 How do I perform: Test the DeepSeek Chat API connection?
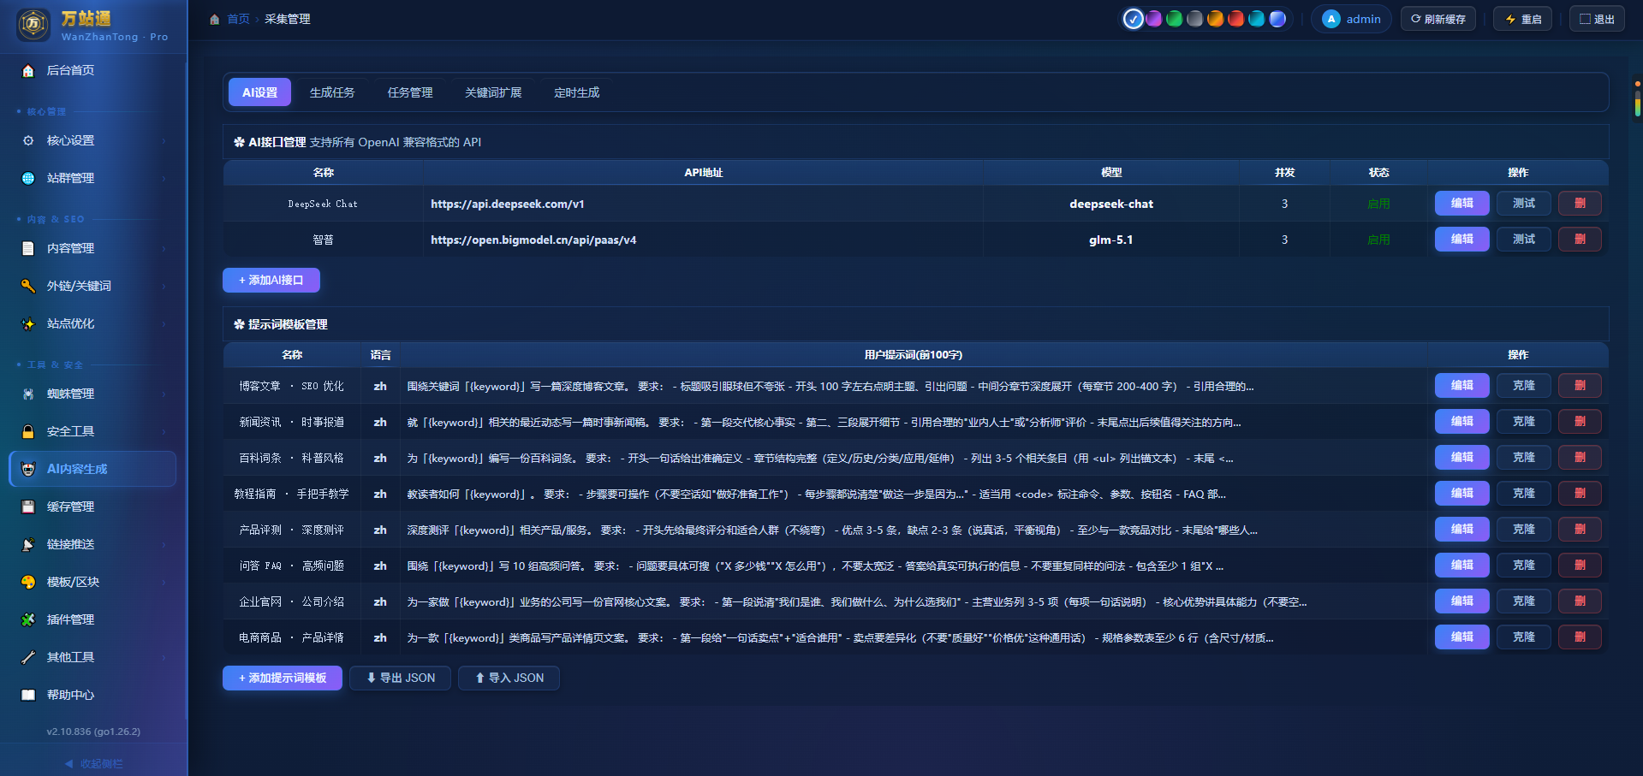click(x=1524, y=204)
